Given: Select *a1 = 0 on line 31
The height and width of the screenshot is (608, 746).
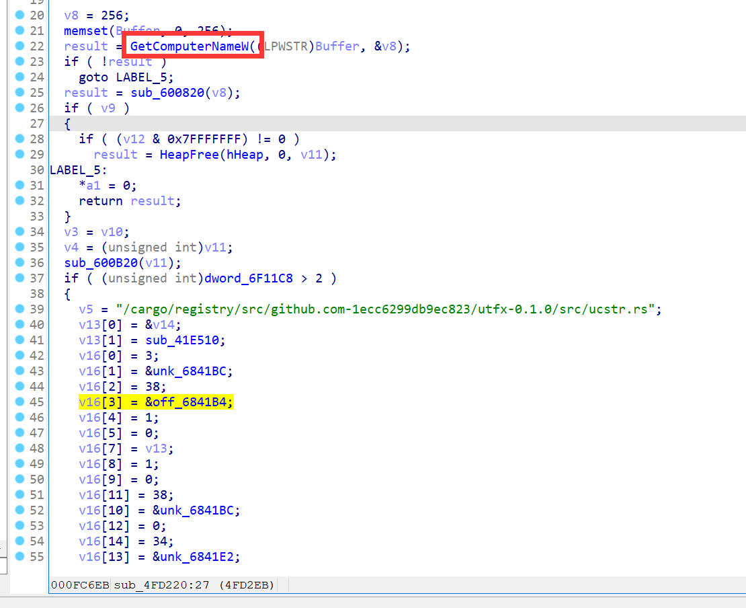Looking at the screenshot, I should tap(108, 185).
